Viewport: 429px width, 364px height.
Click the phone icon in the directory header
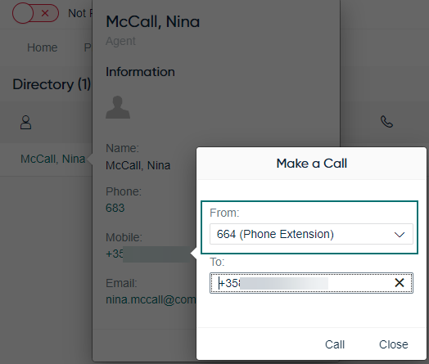[386, 122]
